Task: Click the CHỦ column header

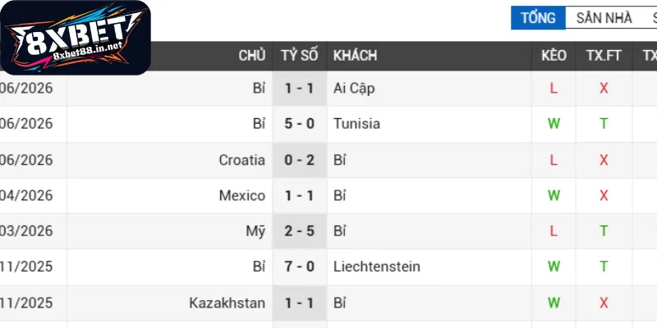Action: point(252,56)
